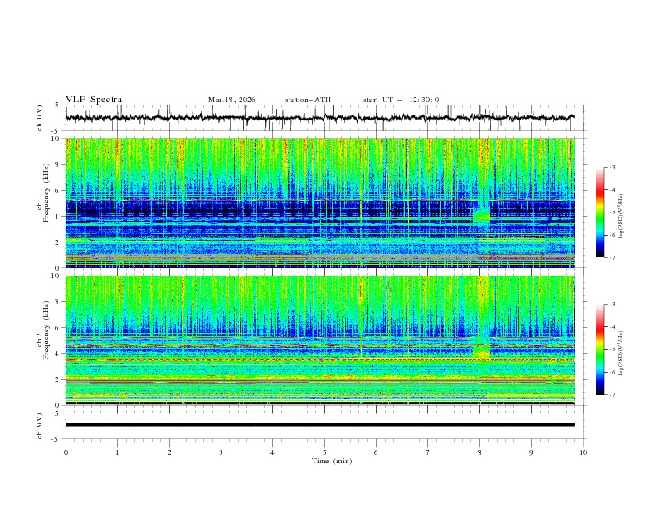
Task: Click the ch.1 spectrogram color bar
Action: click(601, 212)
